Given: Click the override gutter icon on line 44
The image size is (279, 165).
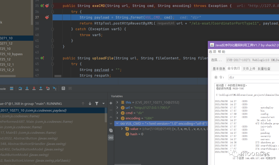Looking at the screenshot, I should [42, 58].
